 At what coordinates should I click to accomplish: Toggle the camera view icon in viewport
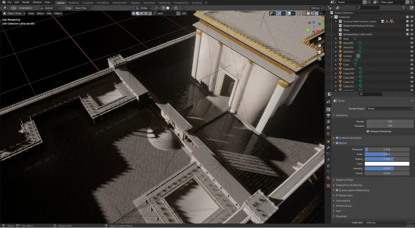320,52
